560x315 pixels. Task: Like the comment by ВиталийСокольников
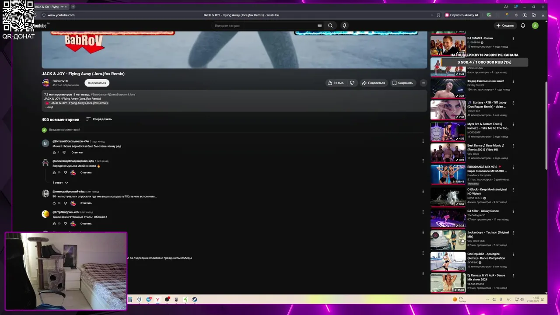pyautogui.click(x=54, y=152)
